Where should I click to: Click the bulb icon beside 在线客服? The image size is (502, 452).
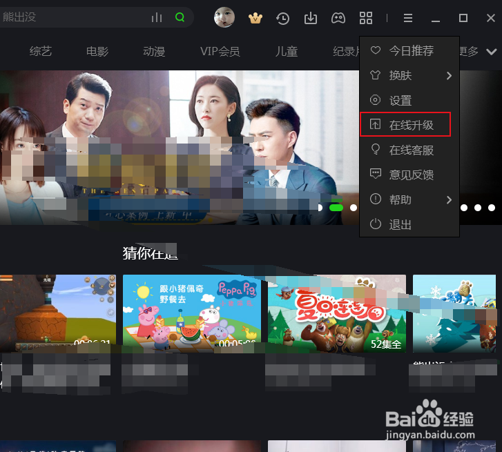coord(375,149)
